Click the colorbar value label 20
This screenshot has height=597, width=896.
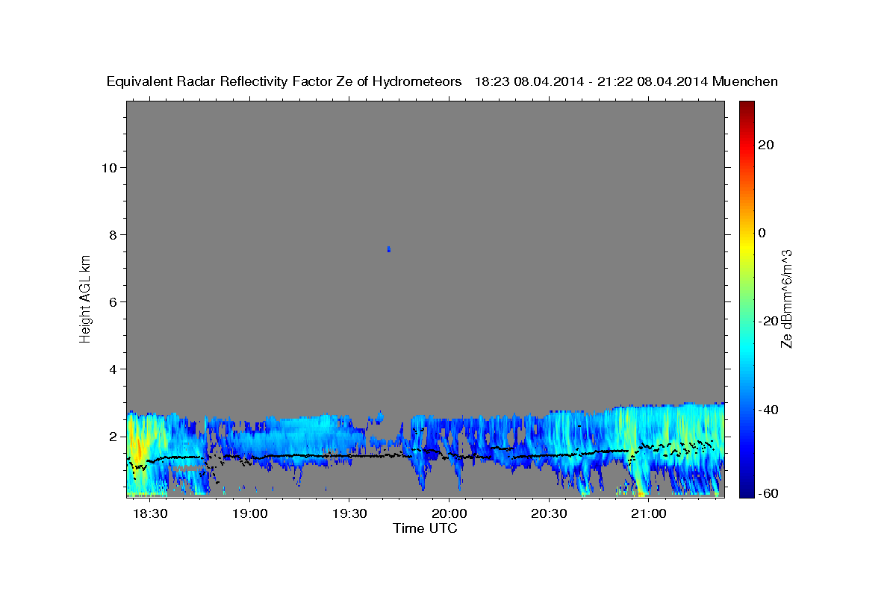click(x=765, y=145)
